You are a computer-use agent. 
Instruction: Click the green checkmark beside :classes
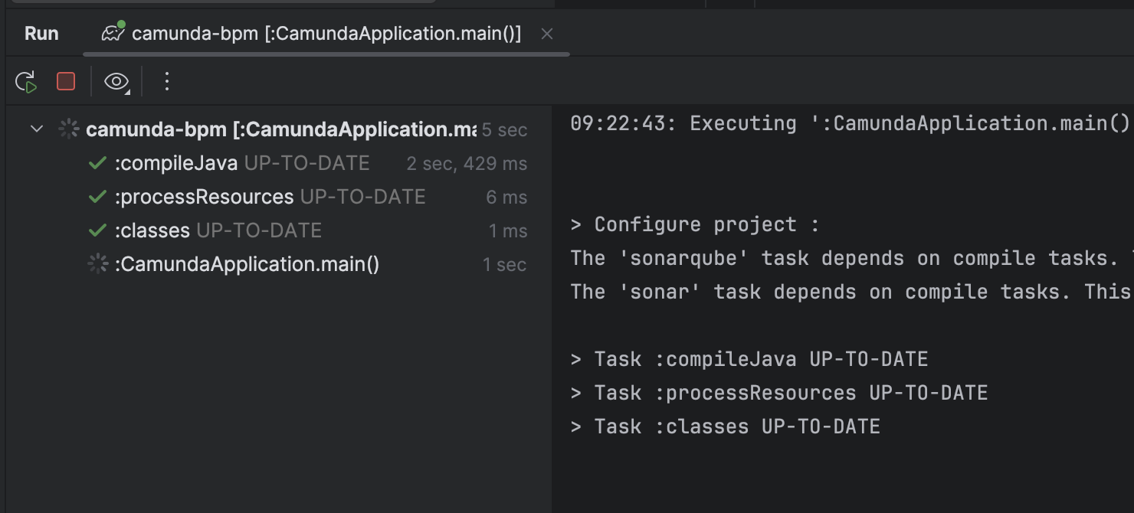(x=97, y=230)
